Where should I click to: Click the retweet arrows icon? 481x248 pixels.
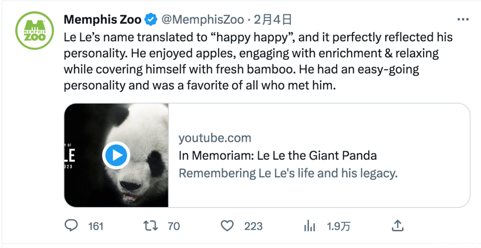click(151, 226)
